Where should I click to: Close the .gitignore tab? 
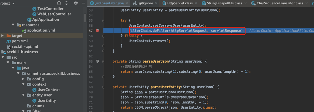pos(156,3)
